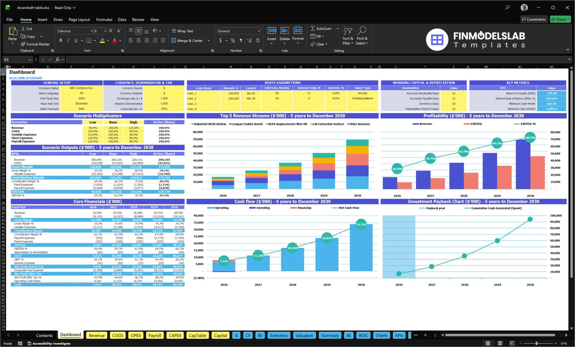Open the Name Box dropdown for A1

[30, 60]
